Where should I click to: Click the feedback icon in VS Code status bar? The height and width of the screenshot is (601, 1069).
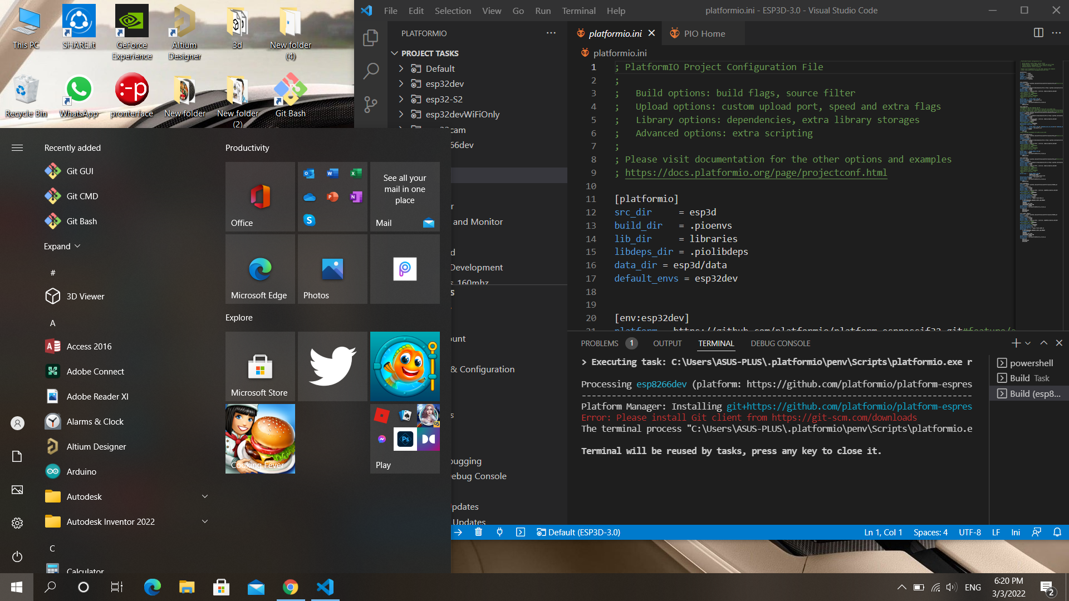tap(1036, 532)
